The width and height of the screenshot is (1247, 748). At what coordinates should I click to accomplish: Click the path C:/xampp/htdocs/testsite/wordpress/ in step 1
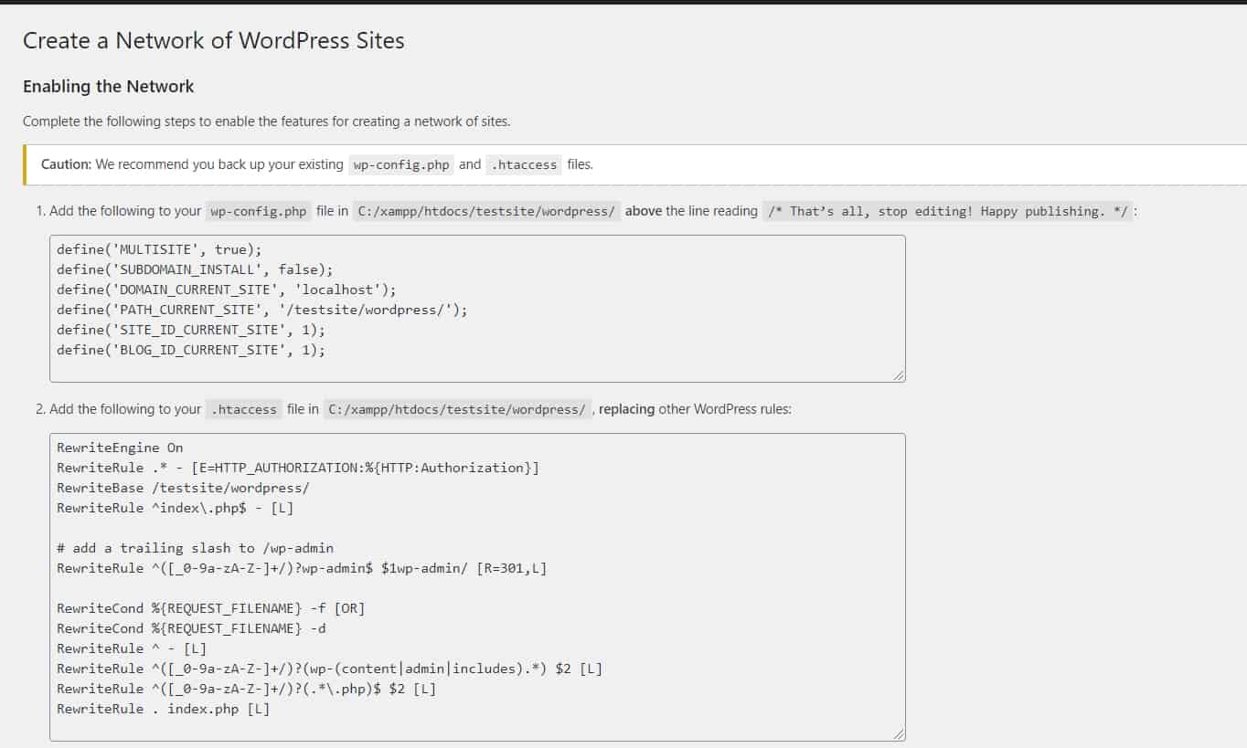click(486, 211)
